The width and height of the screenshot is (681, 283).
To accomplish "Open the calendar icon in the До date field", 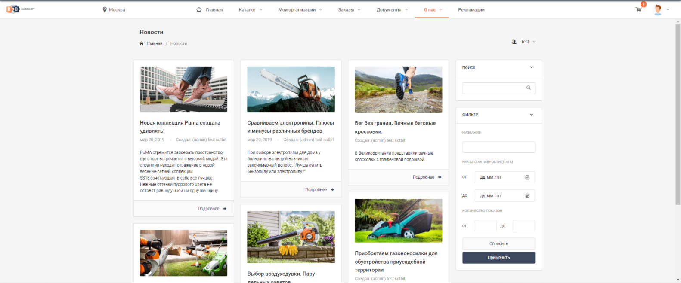I will click(x=527, y=196).
